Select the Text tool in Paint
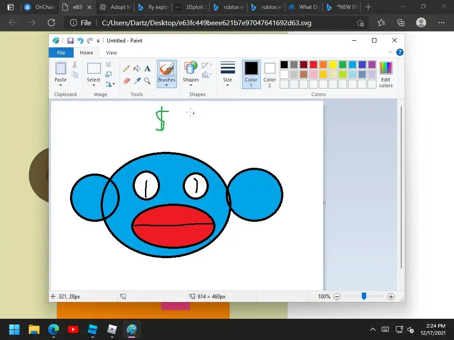The height and width of the screenshot is (340, 454). click(147, 69)
